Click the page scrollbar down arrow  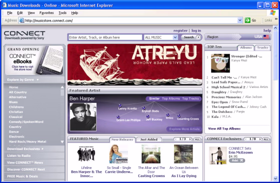(x=275, y=178)
